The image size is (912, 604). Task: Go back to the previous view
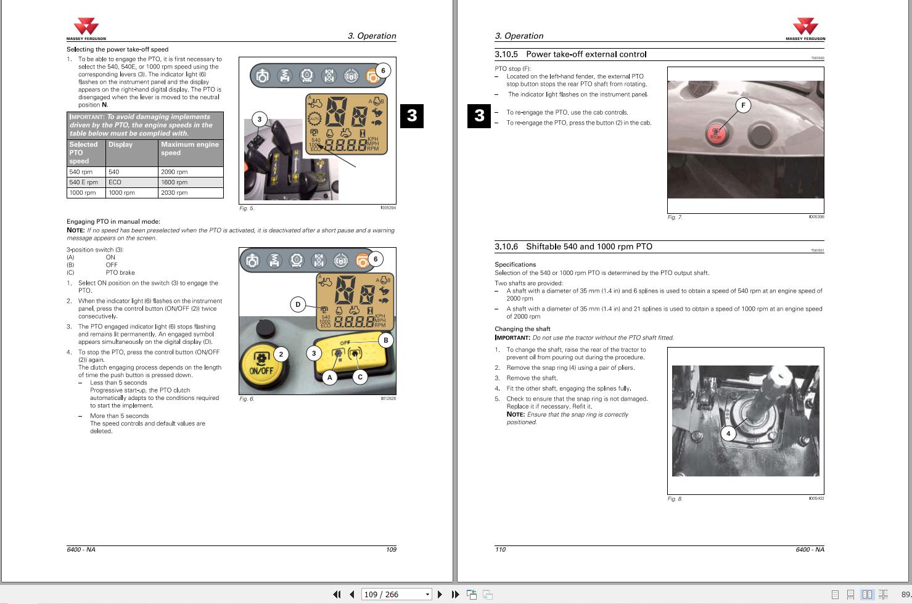472,594
